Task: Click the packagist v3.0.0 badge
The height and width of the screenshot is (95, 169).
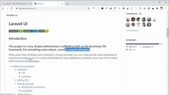Action: (x=30, y=31)
